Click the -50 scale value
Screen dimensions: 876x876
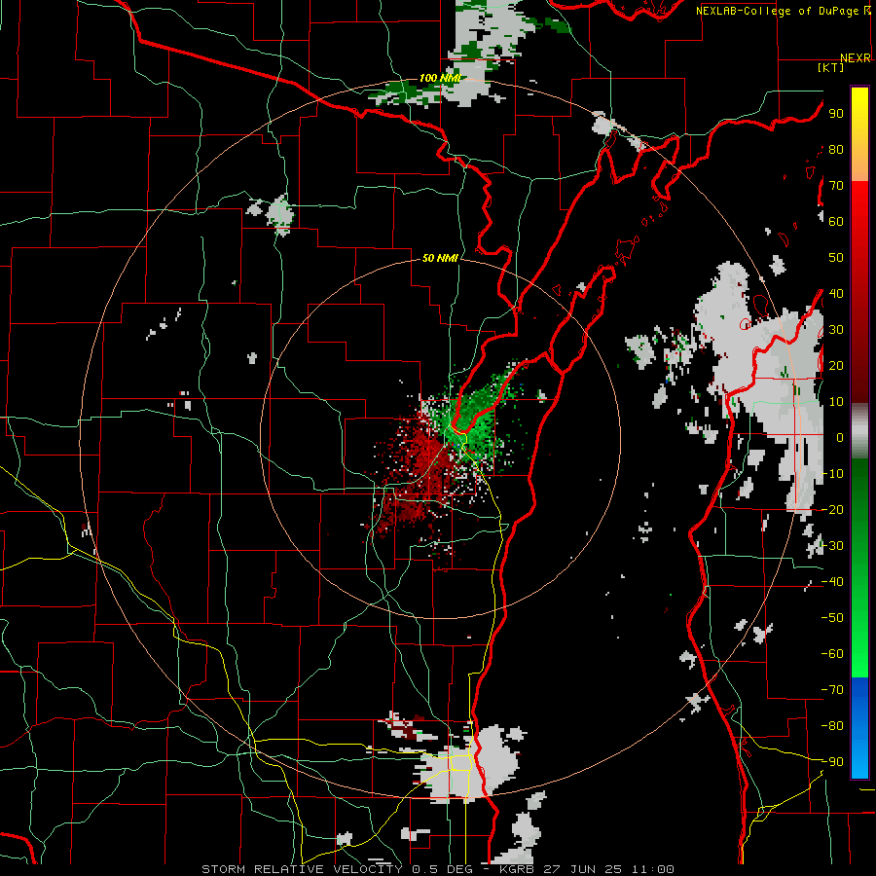click(x=832, y=618)
